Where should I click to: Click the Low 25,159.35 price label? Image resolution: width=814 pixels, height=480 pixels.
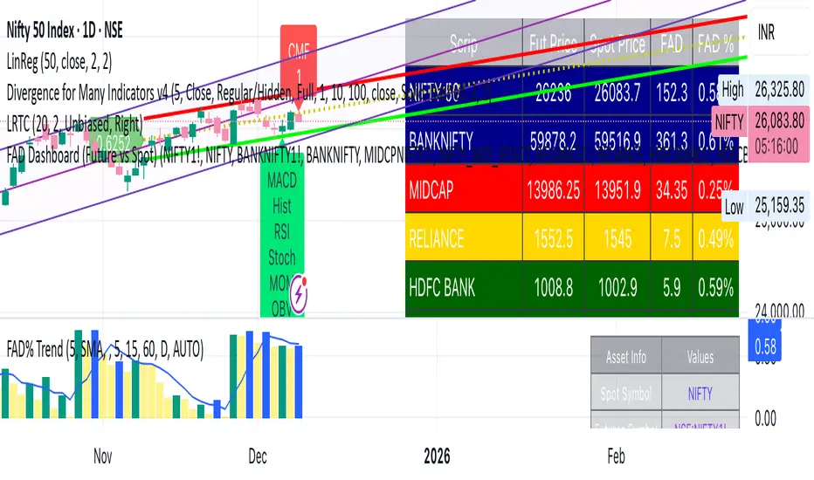click(765, 206)
